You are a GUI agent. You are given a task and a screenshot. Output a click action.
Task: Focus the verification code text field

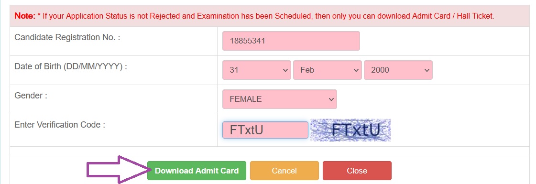pyautogui.click(x=265, y=130)
